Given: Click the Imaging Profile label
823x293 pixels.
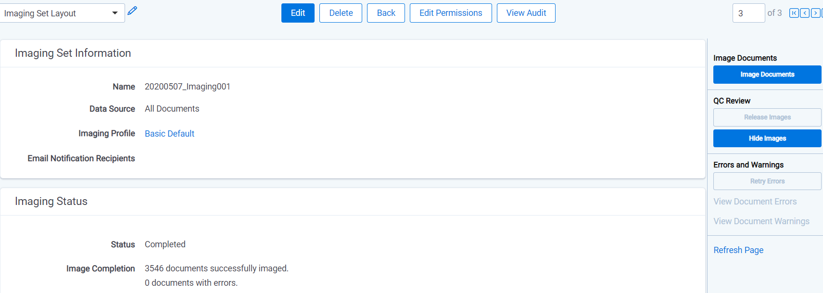Looking at the screenshot, I should pyautogui.click(x=107, y=133).
